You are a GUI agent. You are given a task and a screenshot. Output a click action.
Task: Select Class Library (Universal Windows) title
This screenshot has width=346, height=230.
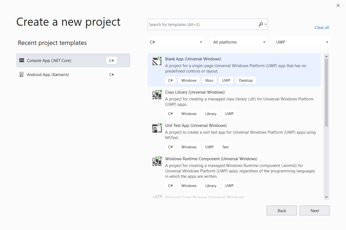(195, 92)
